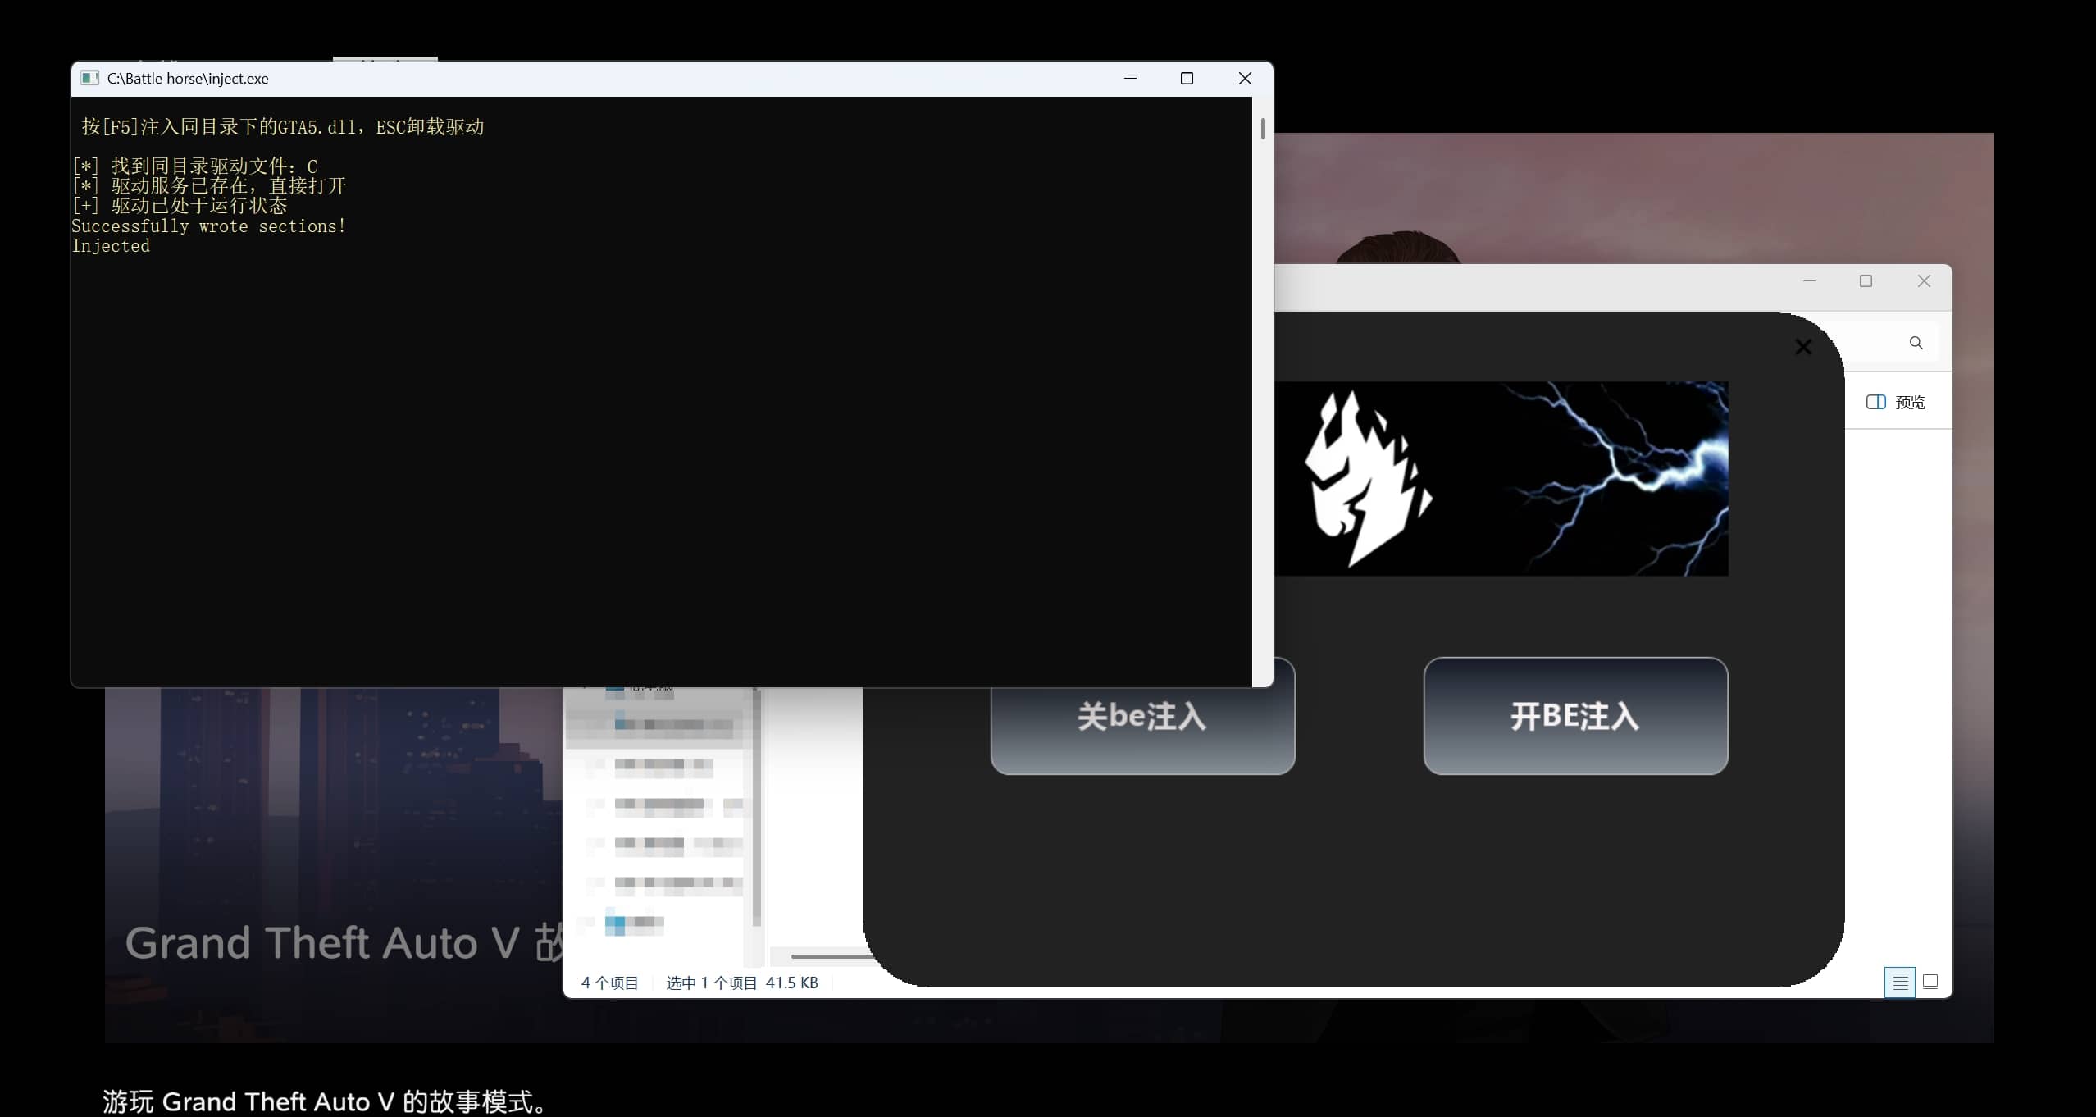Switch to large thumbnails view icon

pyautogui.click(x=1930, y=982)
